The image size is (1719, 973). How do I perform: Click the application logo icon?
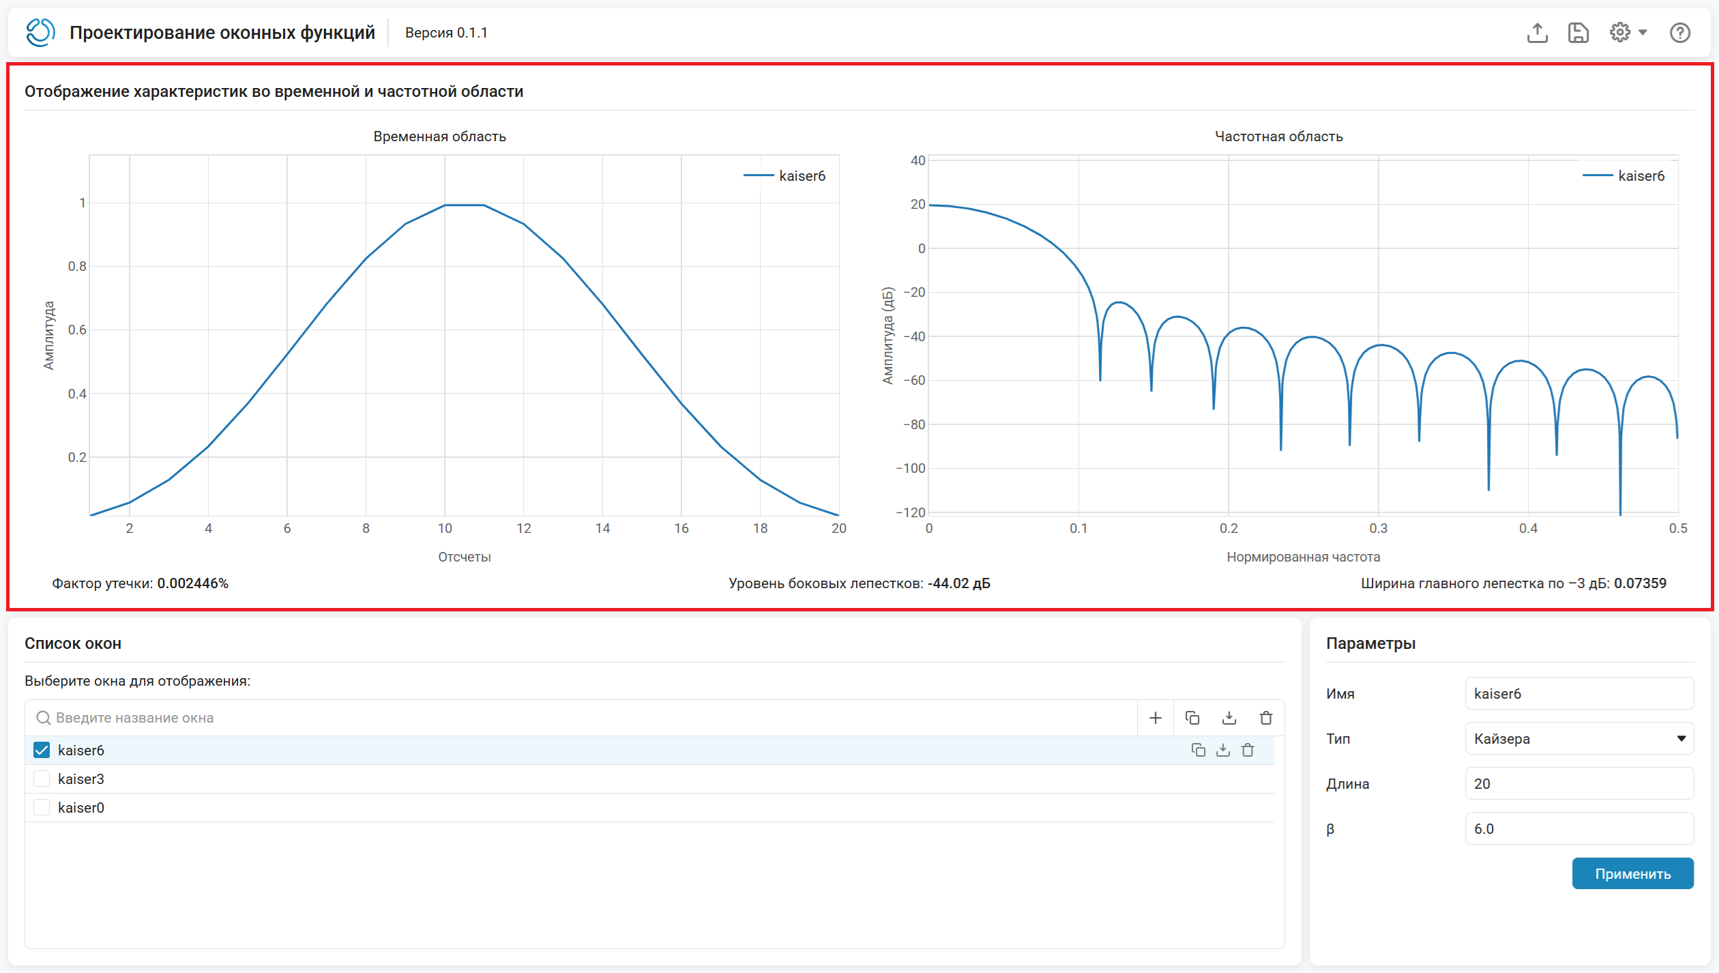[40, 32]
